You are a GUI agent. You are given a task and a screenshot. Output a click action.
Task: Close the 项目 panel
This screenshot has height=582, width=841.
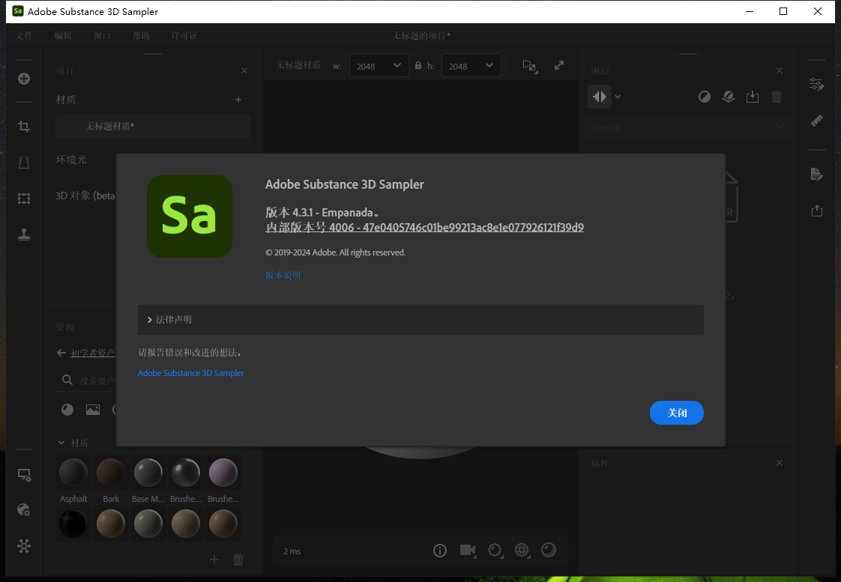pos(244,70)
